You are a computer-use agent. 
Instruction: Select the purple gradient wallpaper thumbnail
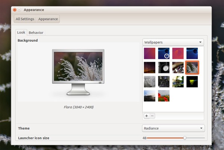150,53
